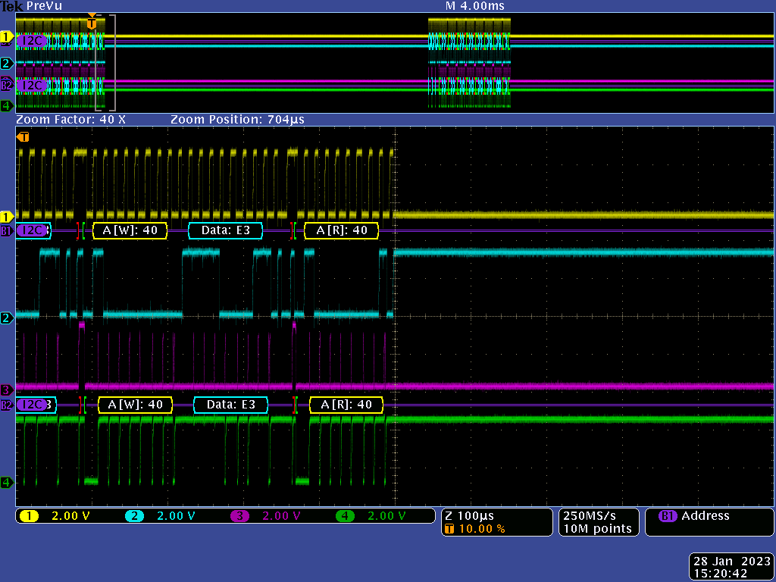Click the magenta 2.00 V scale for channel 3
Image resolution: width=776 pixels, height=582 pixels.
(x=282, y=516)
